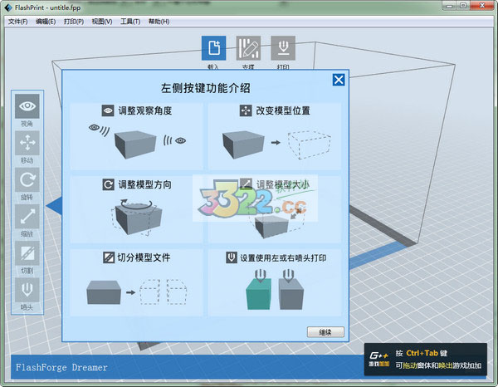Click the 改变模型位置 move icon in the dialog
Image resolution: width=498 pixels, height=387 pixels.
point(246,110)
